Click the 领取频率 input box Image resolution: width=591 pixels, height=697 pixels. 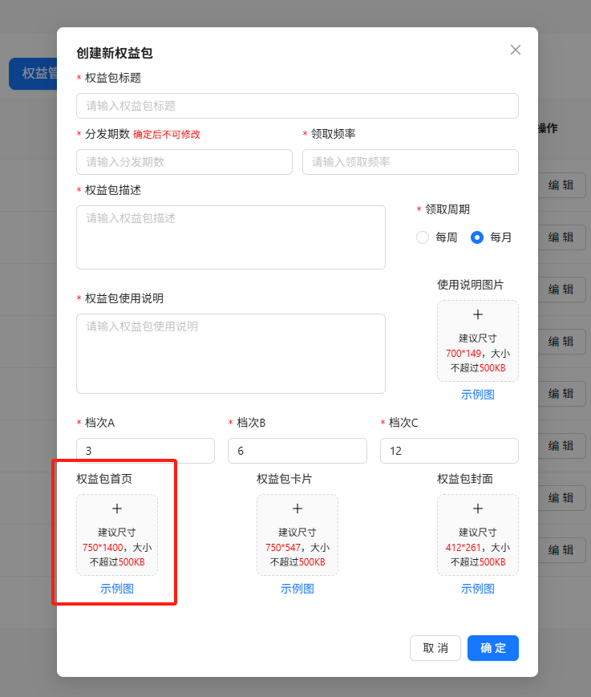point(410,162)
